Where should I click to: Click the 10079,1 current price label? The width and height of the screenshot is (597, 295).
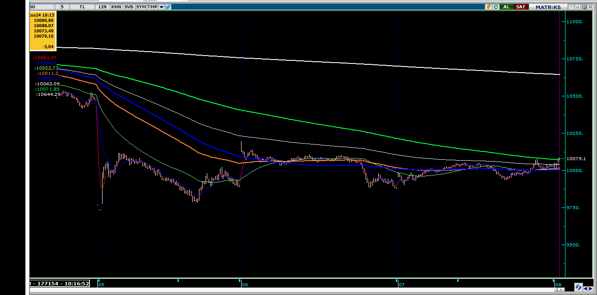click(576, 159)
